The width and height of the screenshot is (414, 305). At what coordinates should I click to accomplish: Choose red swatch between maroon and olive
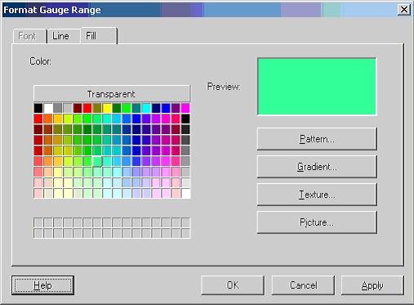coord(87,108)
